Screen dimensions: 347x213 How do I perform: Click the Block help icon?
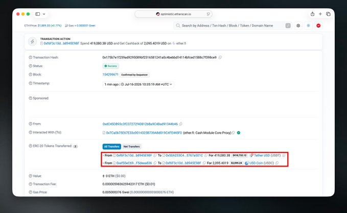pos(31,75)
